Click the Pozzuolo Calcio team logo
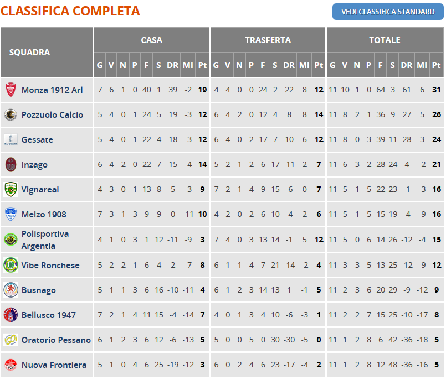This screenshot has height=380, width=446. 11,114
